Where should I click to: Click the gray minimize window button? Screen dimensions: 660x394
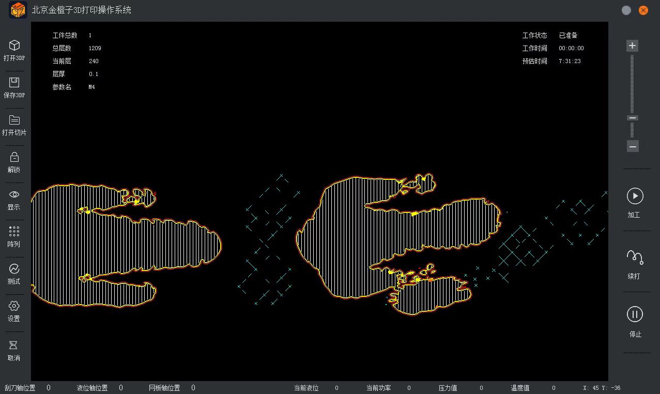[626, 10]
